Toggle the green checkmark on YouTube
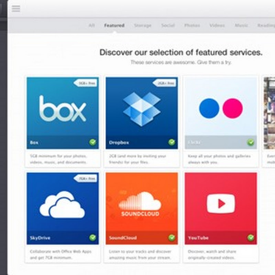The height and width of the screenshot is (275, 275). tap(251, 238)
